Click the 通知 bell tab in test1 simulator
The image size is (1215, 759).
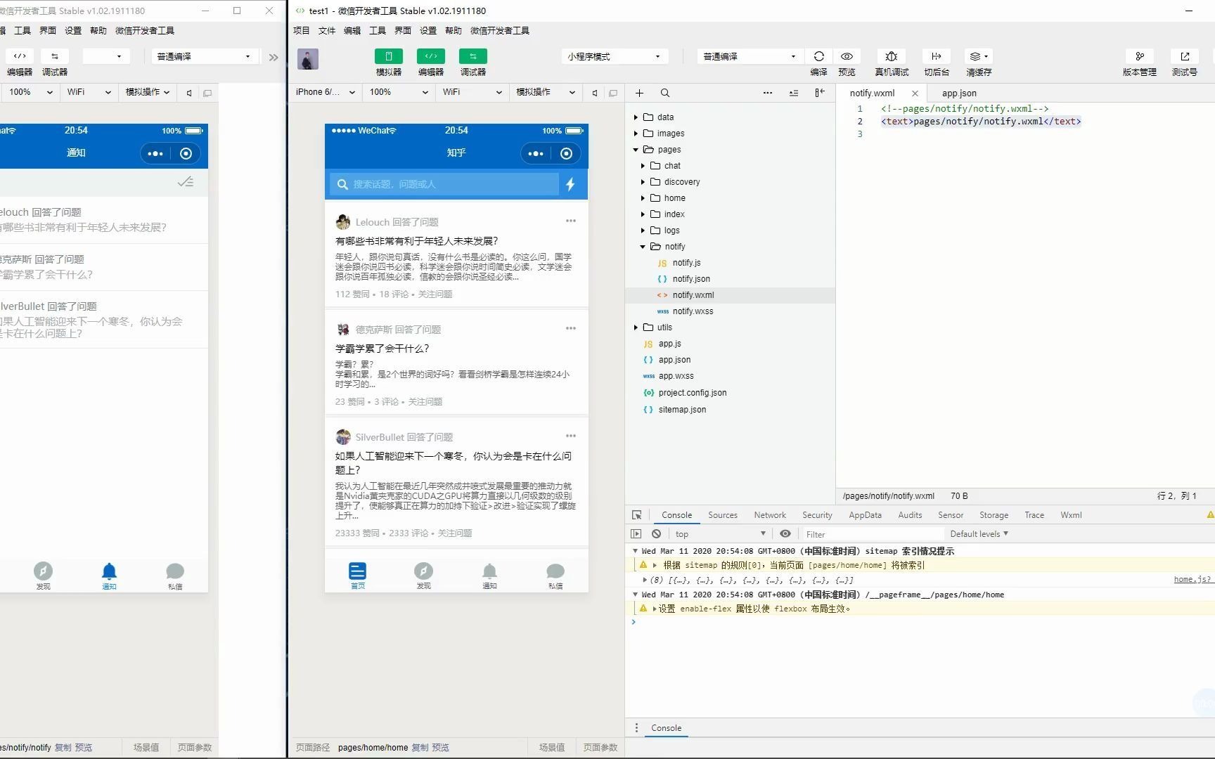pyautogui.click(x=489, y=575)
